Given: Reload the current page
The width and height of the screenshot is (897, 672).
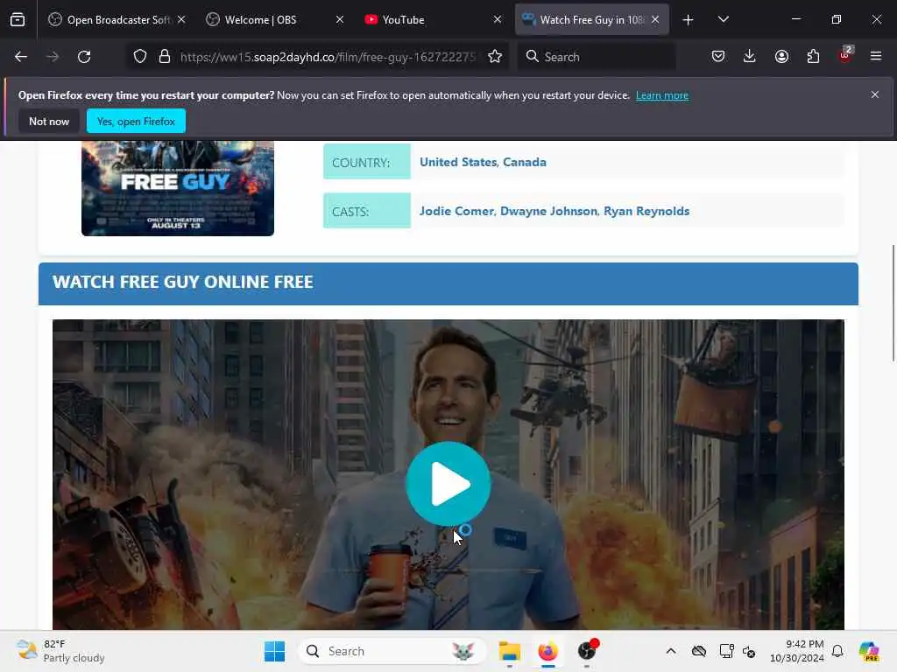Looking at the screenshot, I should click(x=84, y=57).
